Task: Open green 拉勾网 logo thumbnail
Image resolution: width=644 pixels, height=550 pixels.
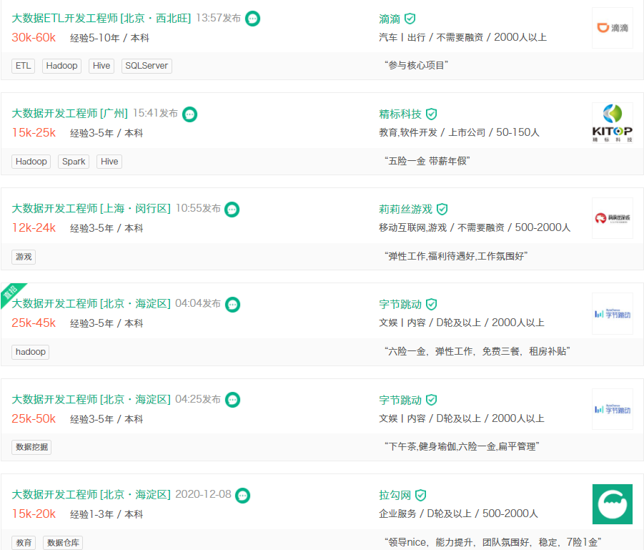Action: pos(613,504)
